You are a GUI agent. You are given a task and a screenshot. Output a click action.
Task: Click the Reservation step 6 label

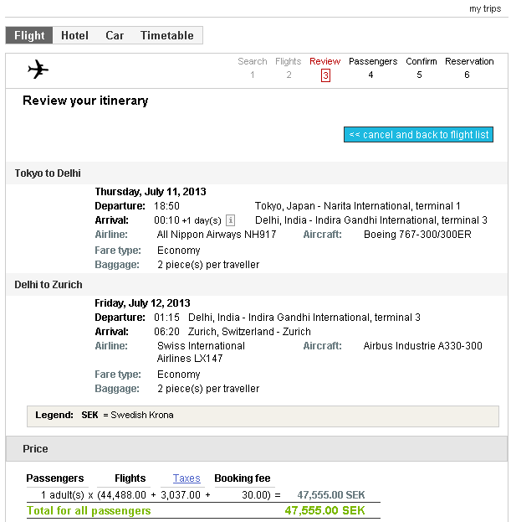tap(469, 62)
